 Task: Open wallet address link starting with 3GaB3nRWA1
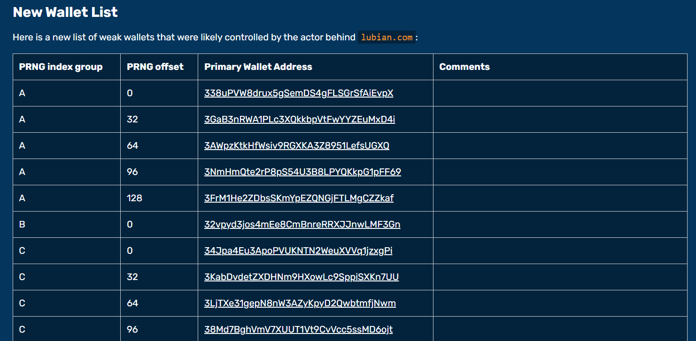pyautogui.click(x=299, y=119)
